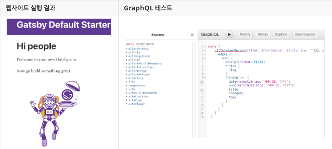This screenshot has width=332, height=149.
Task: Click the Explorer panel title
Action: coord(158,35)
